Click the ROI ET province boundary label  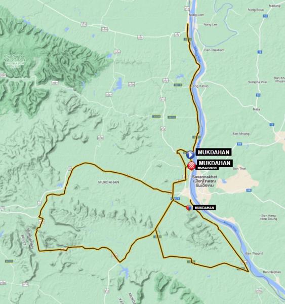[23, 240]
